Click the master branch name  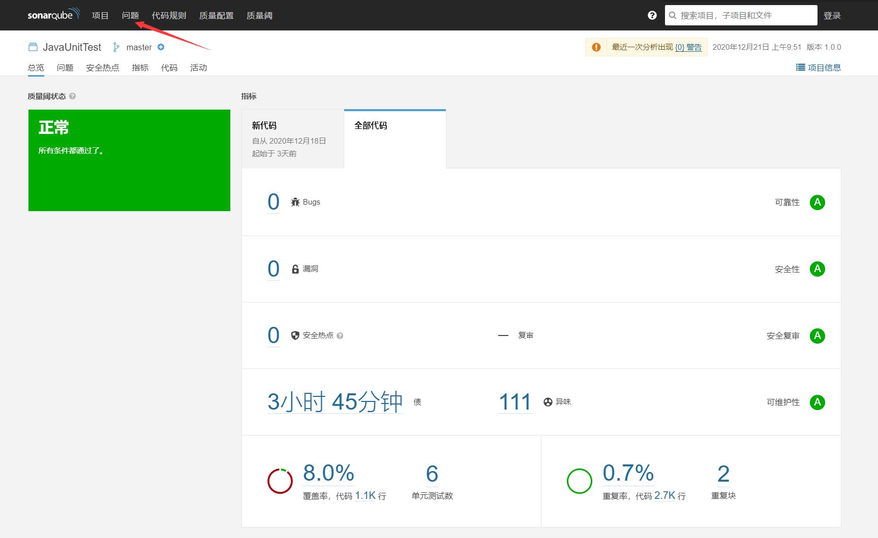139,47
